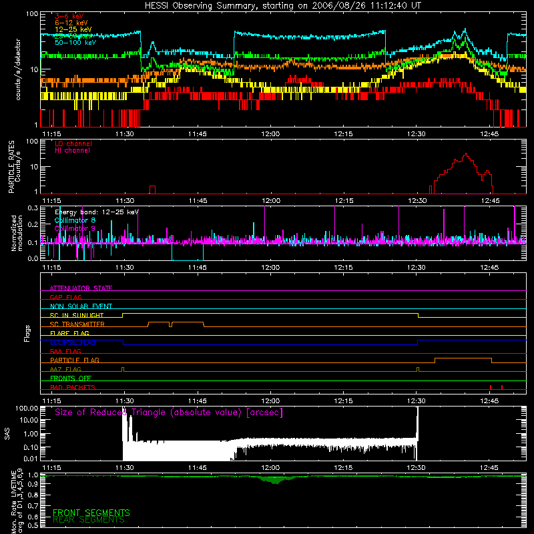Screen dimensions: 534x534
Task: Select the FRONTS OFF flag label
Action: tap(71, 378)
